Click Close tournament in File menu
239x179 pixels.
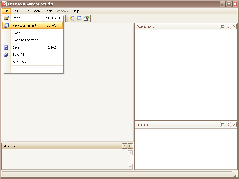click(25, 40)
